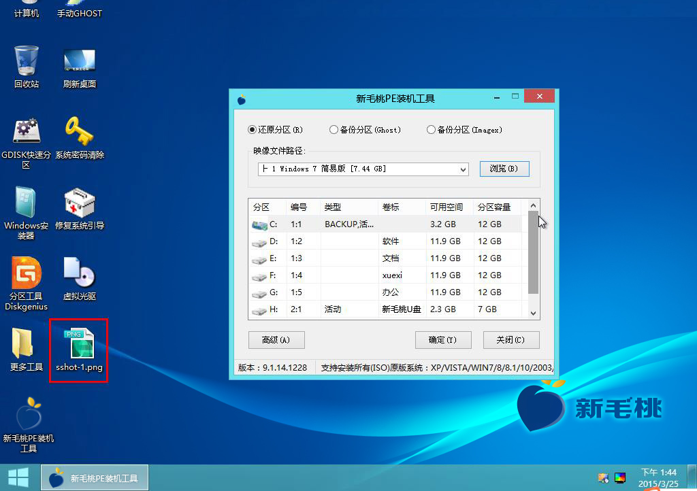Open the 更多工具 folder
The image size is (697, 491).
pos(27,350)
